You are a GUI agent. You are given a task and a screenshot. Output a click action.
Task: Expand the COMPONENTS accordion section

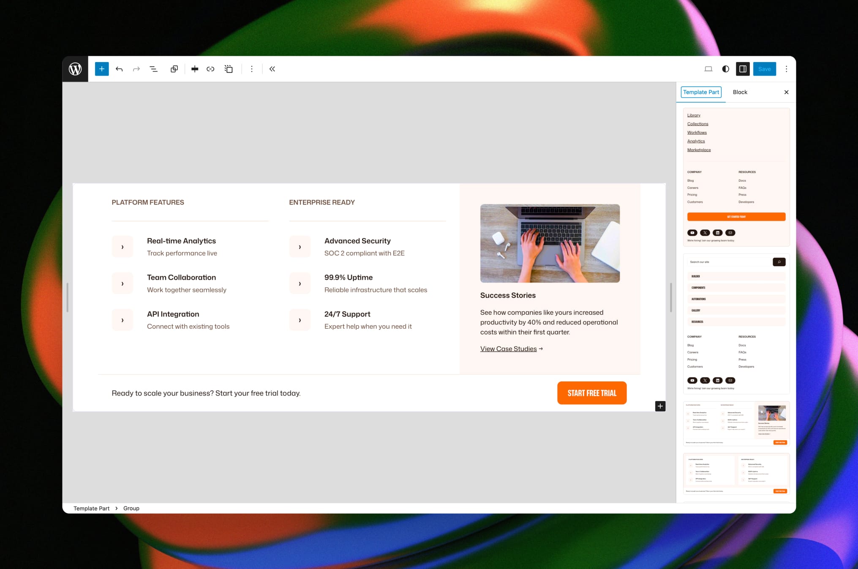(x=736, y=288)
